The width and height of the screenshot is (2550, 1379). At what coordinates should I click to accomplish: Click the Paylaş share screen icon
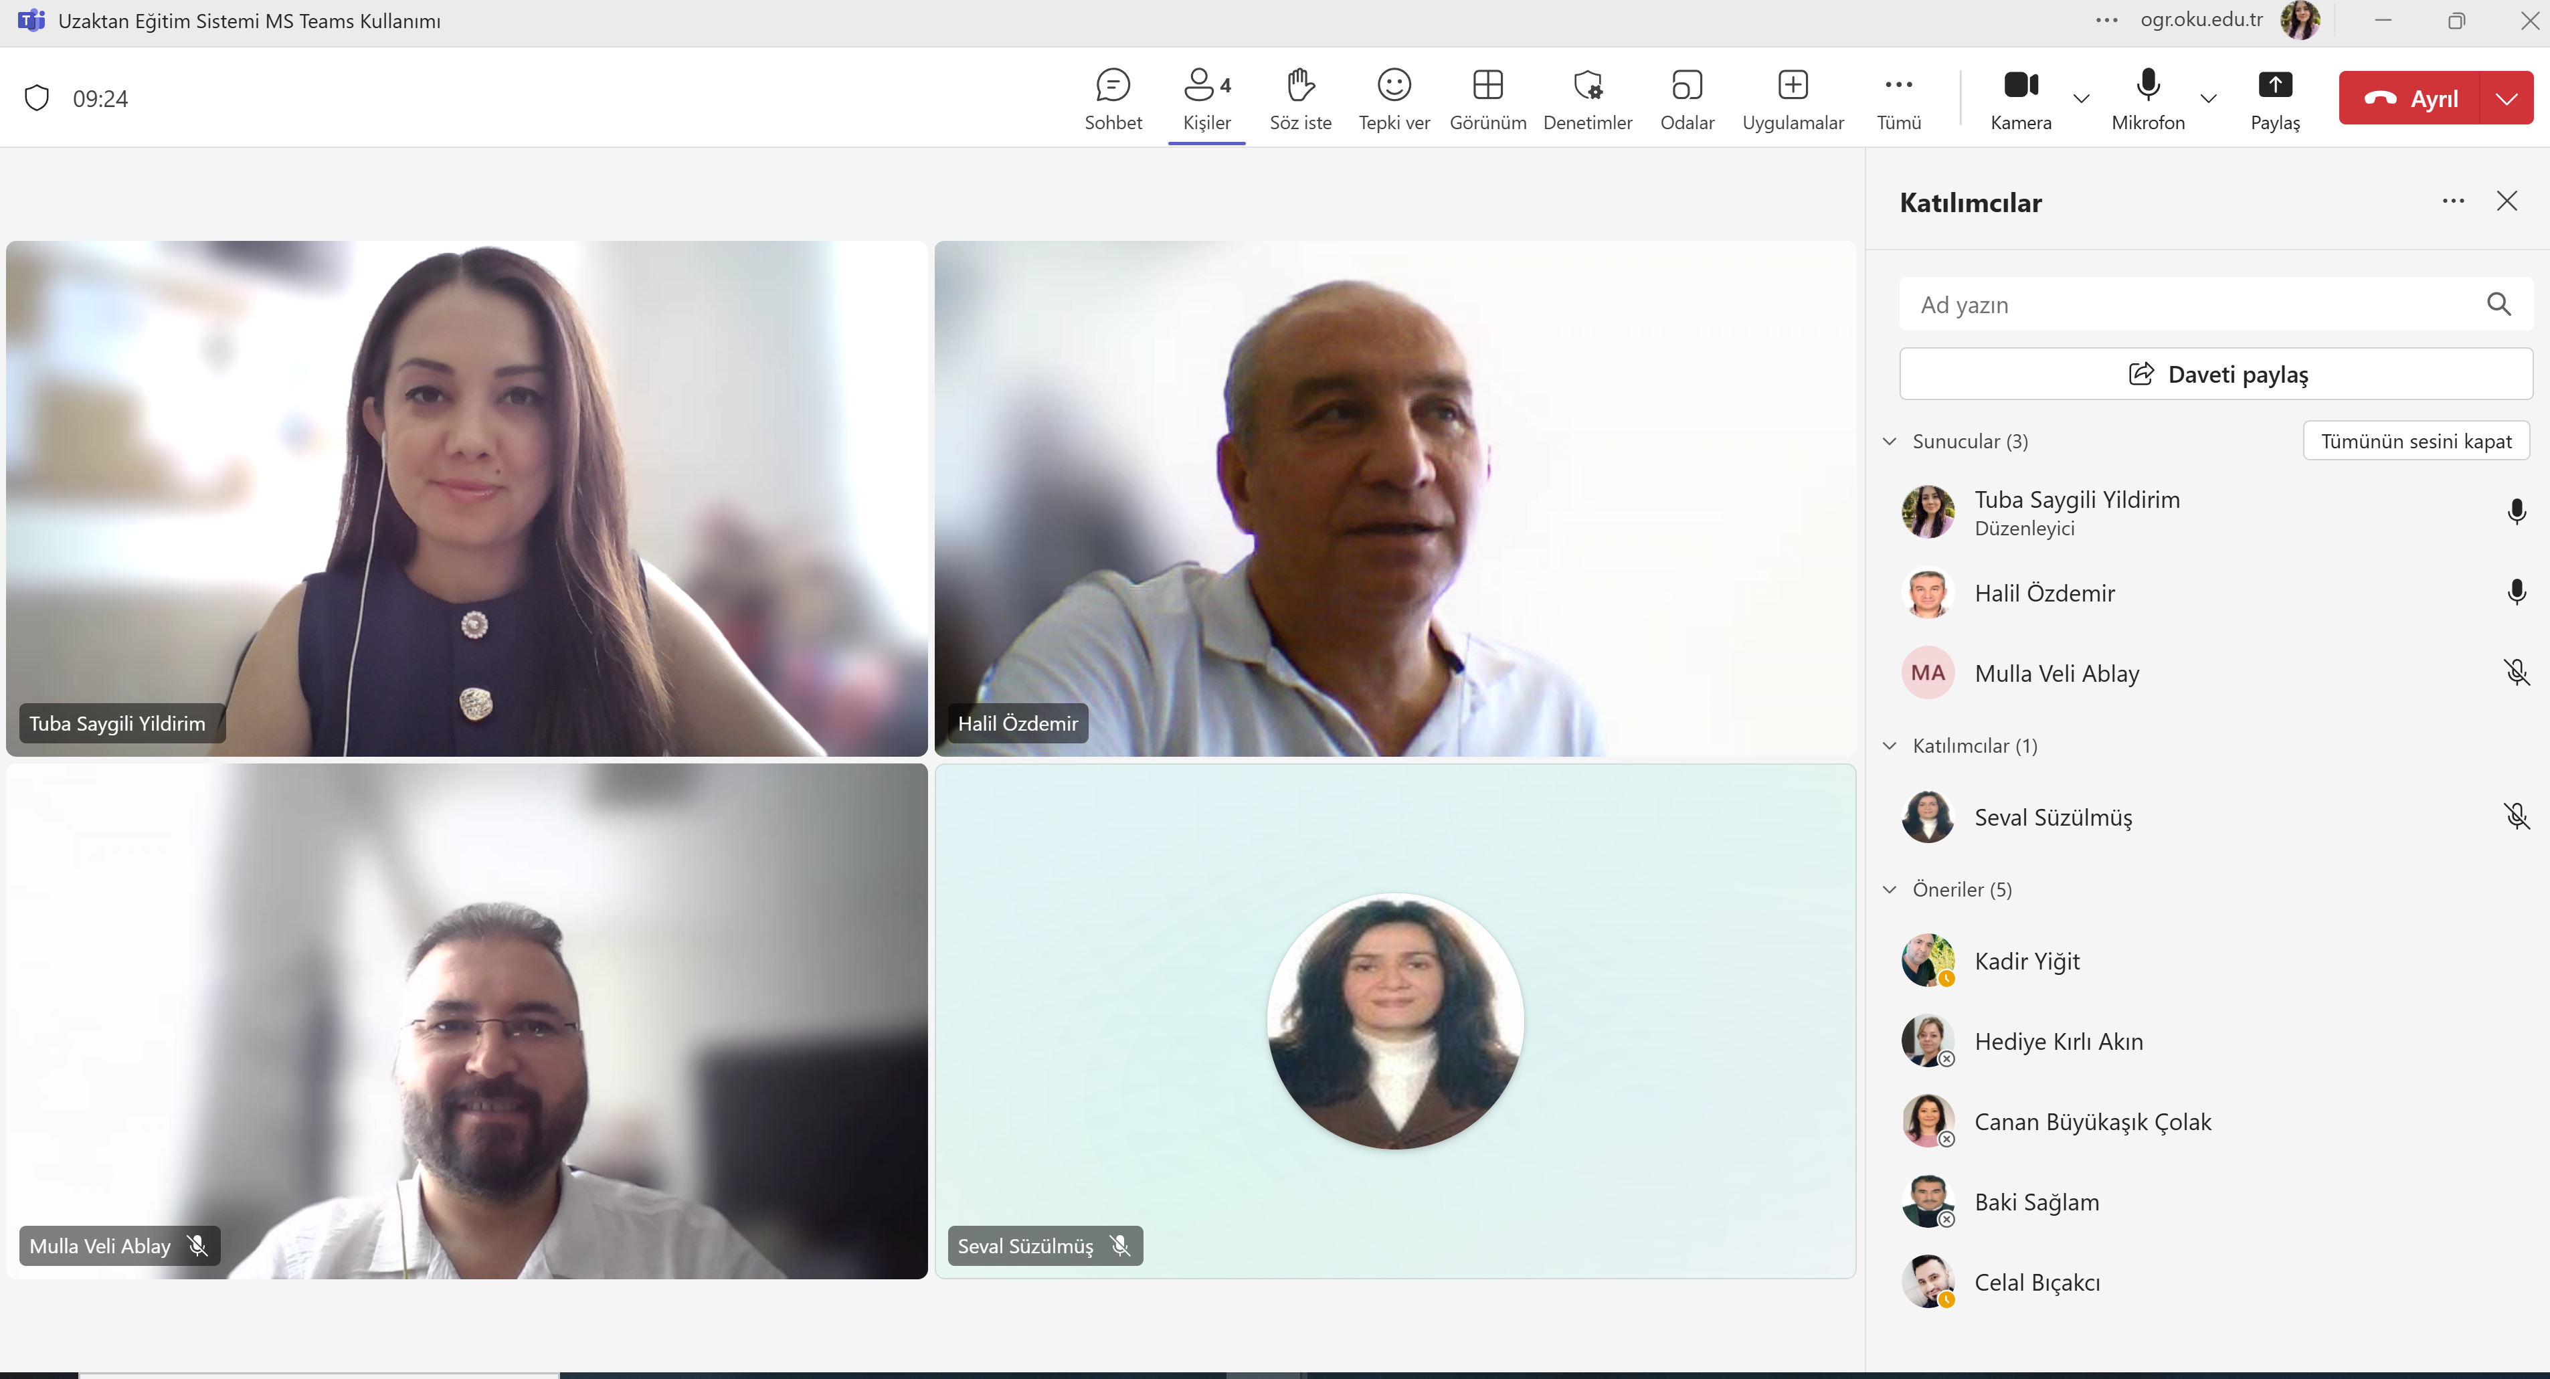(2274, 86)
